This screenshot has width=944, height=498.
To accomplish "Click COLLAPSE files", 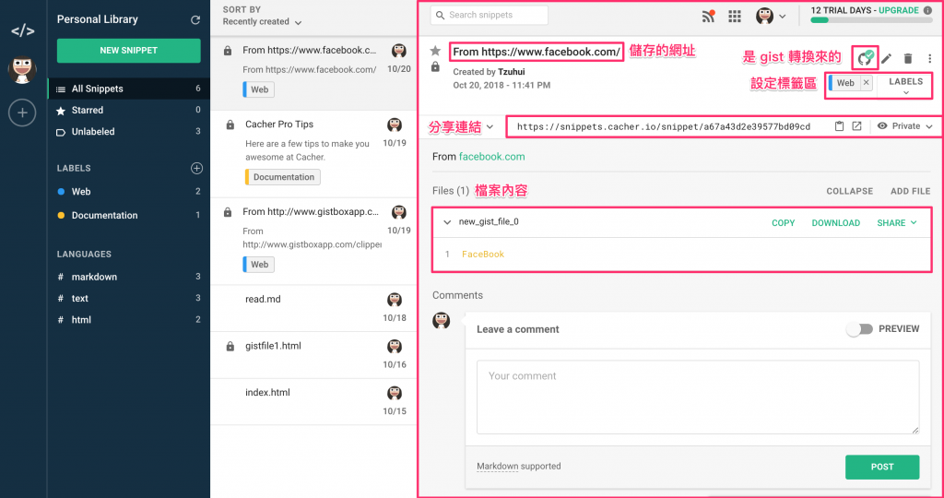I will click(849, 191).
